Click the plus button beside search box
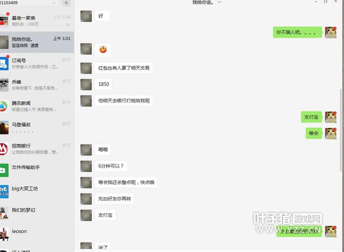Image resolution: width=344 pixels, height=252 pixels. [x=66, y=3]
